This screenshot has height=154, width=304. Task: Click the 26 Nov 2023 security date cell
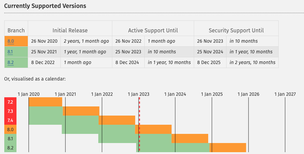click(x=210, y=41)
